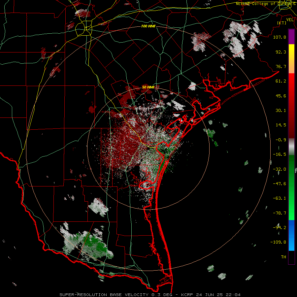Screen dimensions: 297x297
Task: Click the 76.7 velocity scale value
Action: [x=281, y=66]
